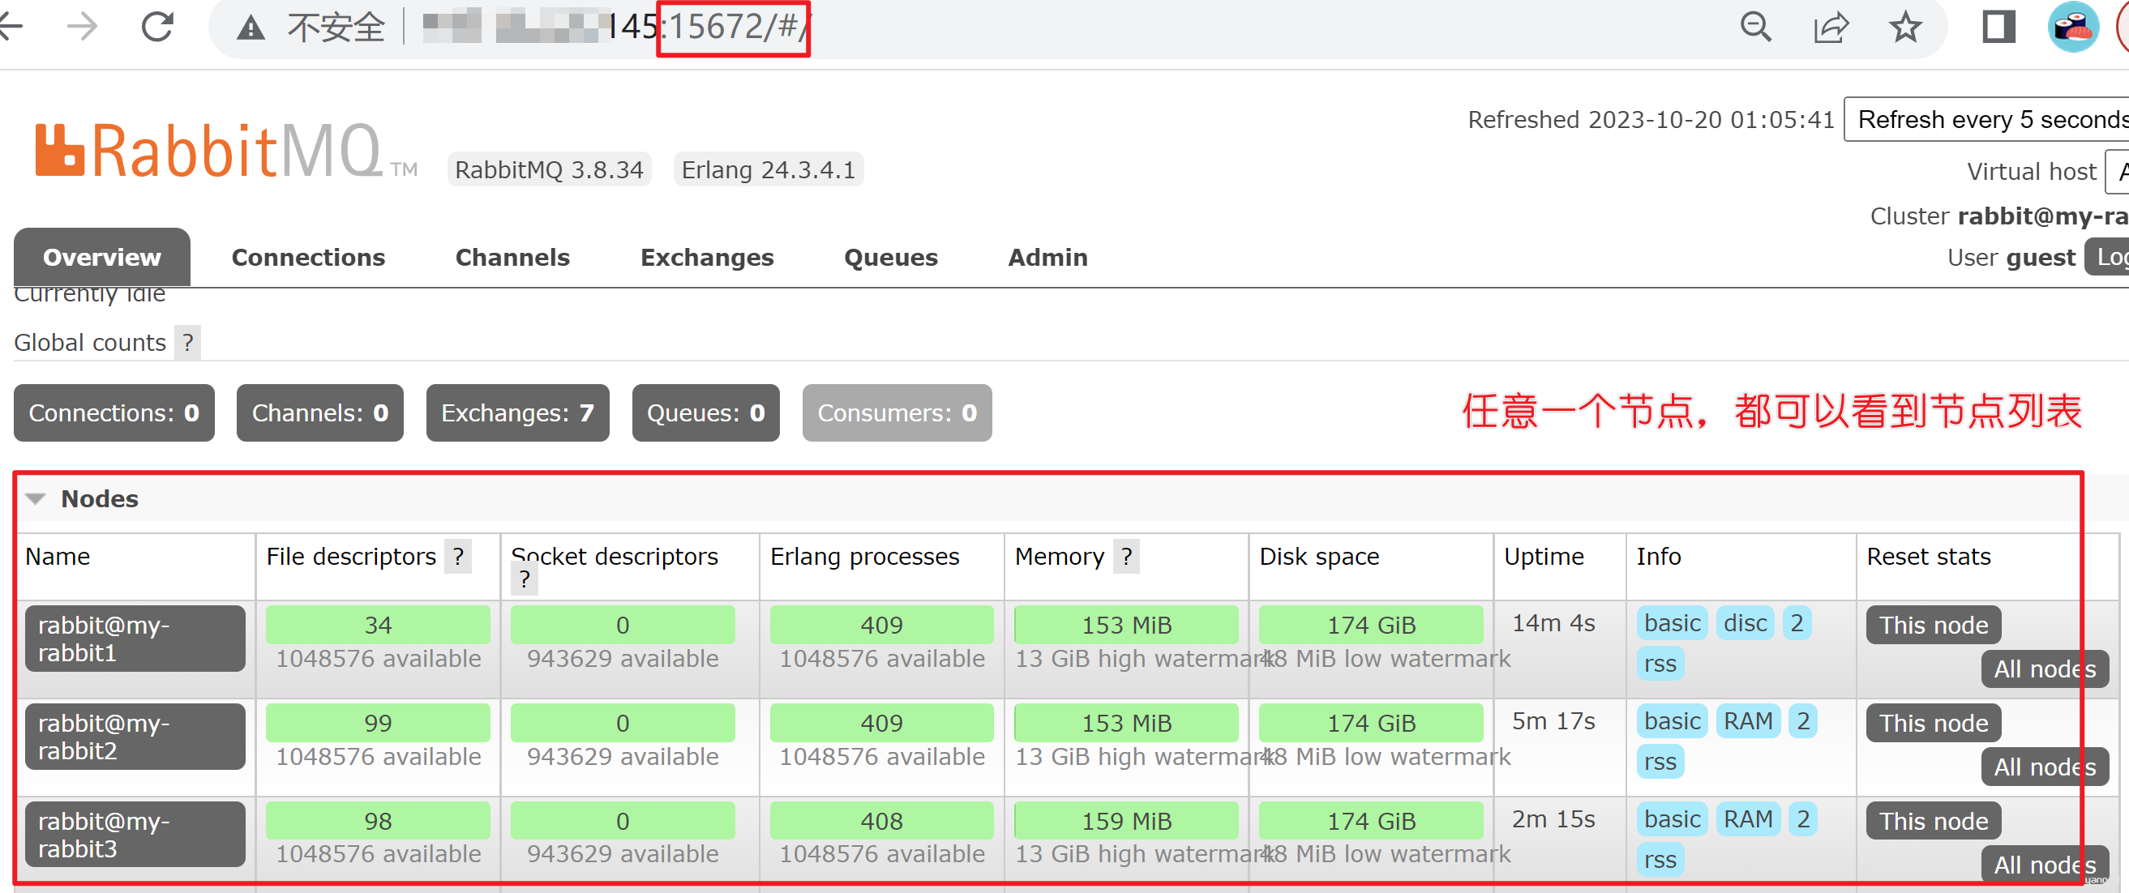
Task: Click the Global counts help question mark
Action: pos(187,342)
